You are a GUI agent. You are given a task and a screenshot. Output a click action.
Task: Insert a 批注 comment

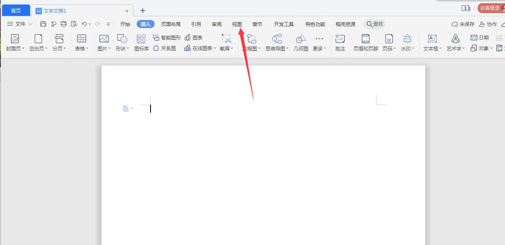pyautogui.click(x=340, y=43)
